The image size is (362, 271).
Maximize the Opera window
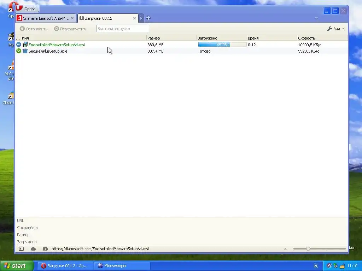tap(335, 11)
